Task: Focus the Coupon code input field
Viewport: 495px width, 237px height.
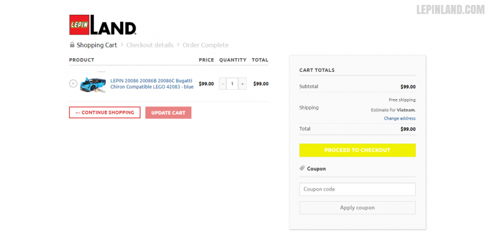Action: tap(358, 189)
